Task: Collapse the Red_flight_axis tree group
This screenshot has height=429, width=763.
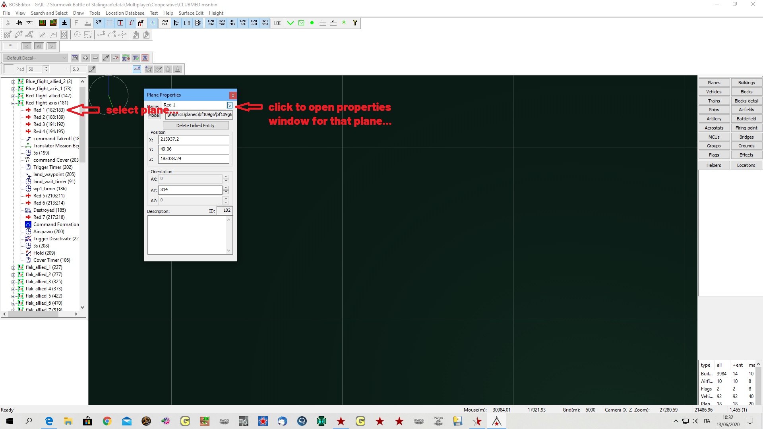Action: [x=13, y=103]
